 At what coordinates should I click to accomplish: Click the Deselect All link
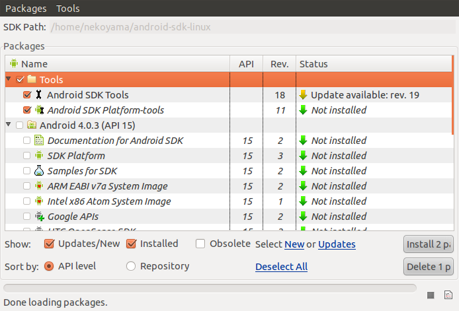point(281,267)
